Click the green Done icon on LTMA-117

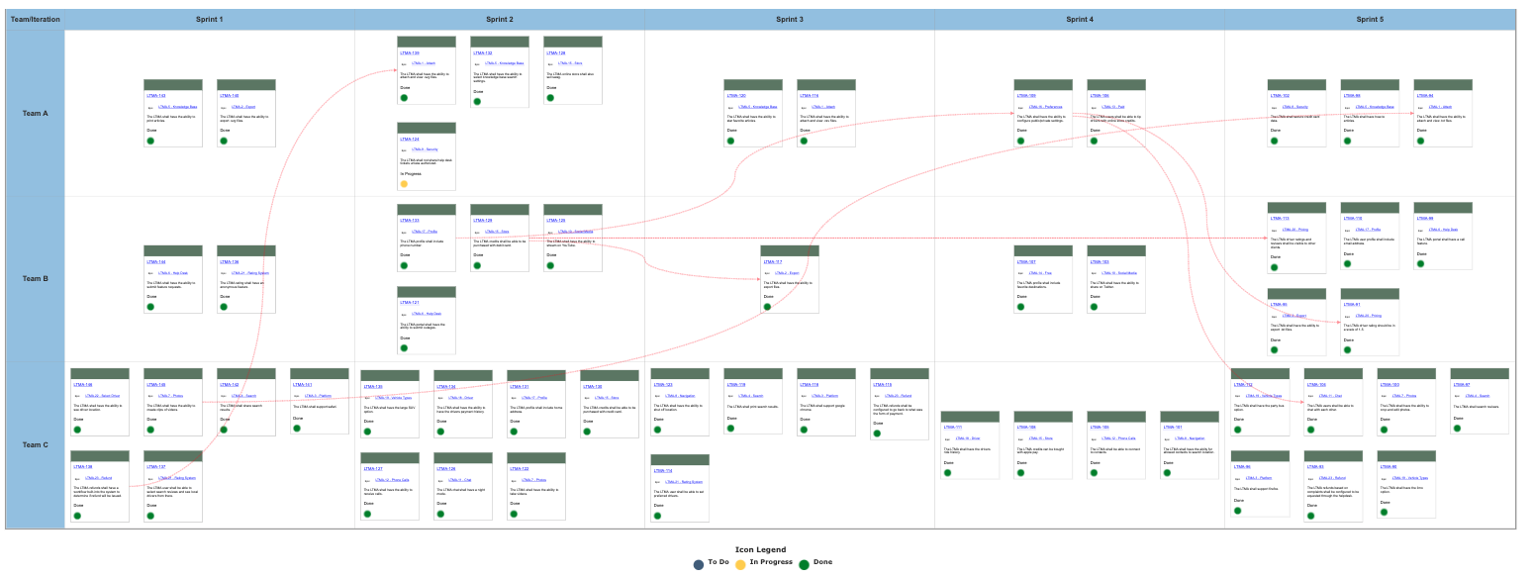[767, 307]
